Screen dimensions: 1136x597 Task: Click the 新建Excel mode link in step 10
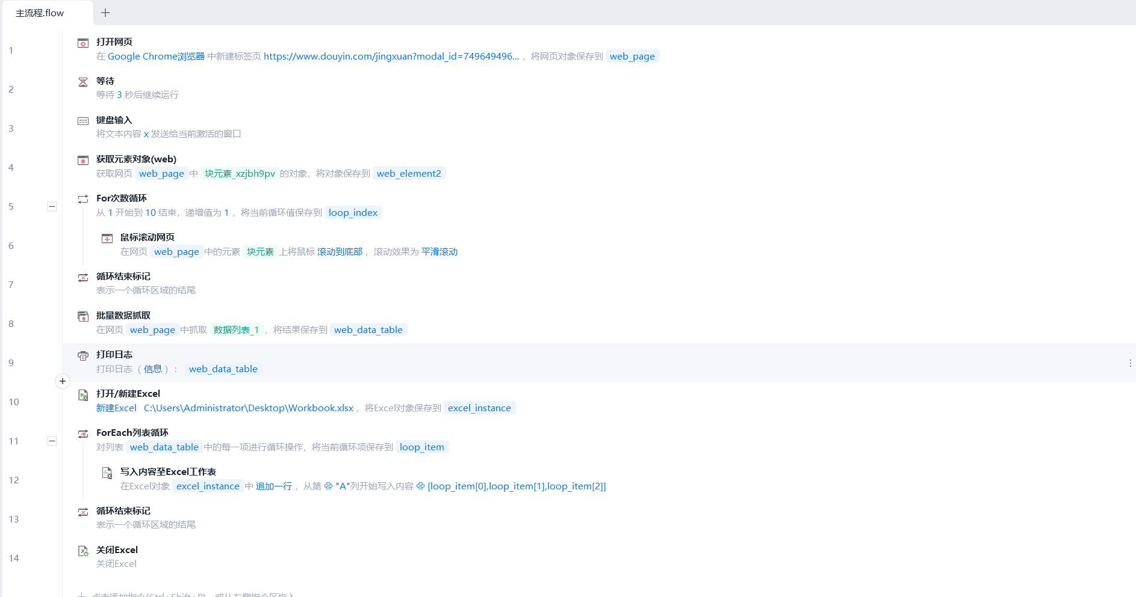(x=116, y=408)
